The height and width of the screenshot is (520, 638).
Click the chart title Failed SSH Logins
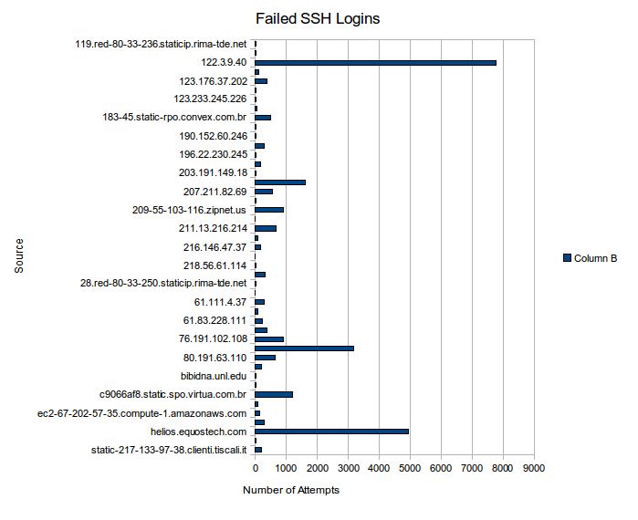tap(318, 19)
